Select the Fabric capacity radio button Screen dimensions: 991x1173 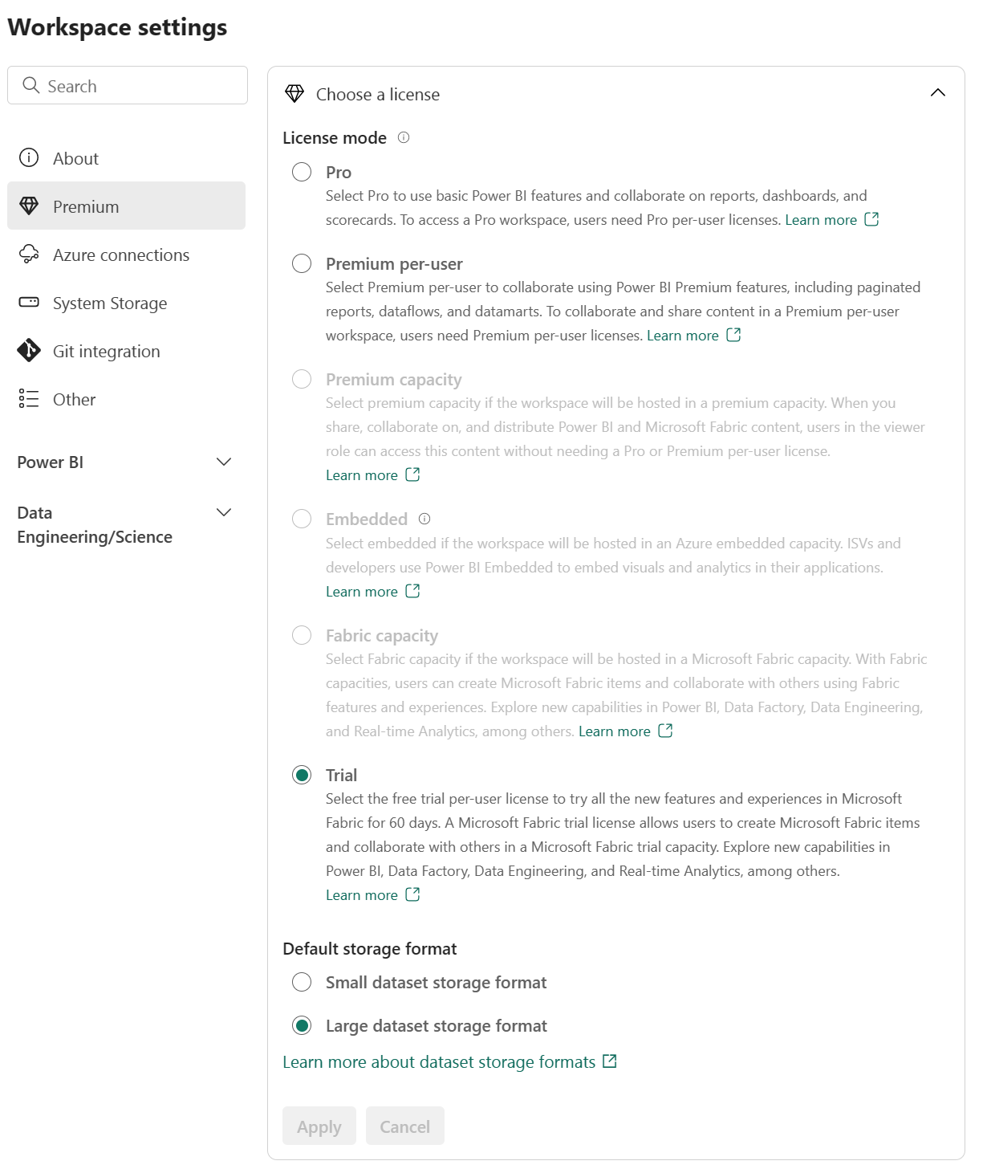tap(302, 635)
